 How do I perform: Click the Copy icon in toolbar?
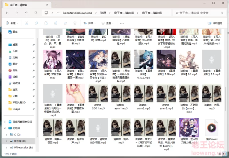36,23
